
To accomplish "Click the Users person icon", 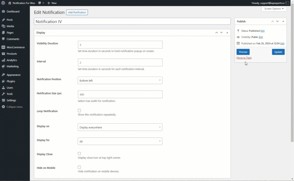I will [3, 88].
